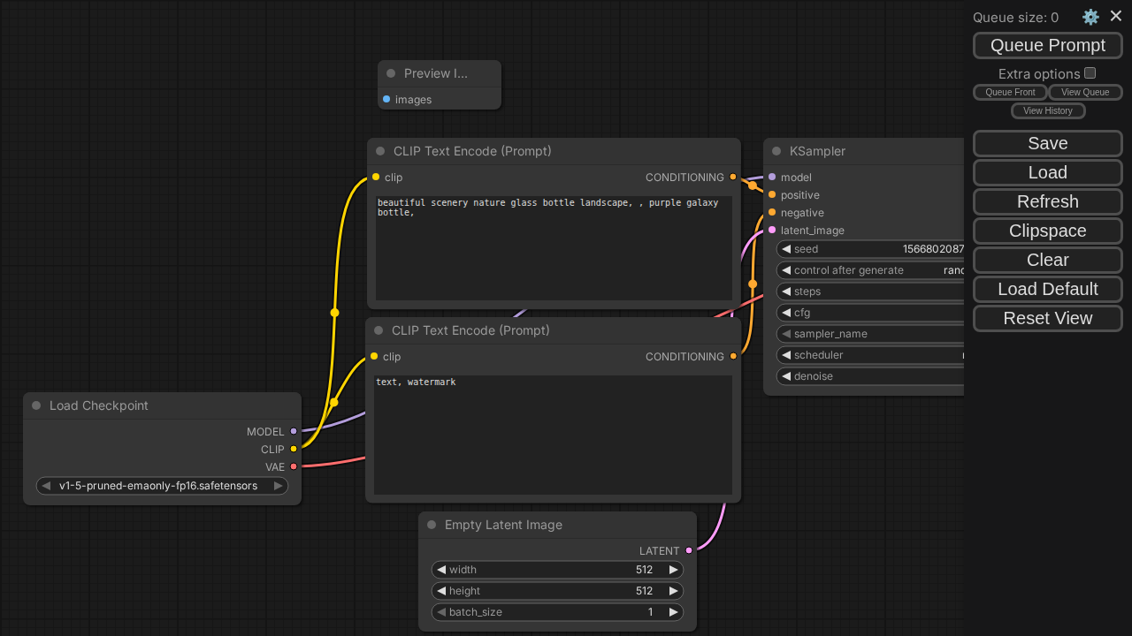Screen dimensions: 1132x636
Task: Enable the Extra options checkbox
Action: pyautogui.click(x=1090, y=73)
